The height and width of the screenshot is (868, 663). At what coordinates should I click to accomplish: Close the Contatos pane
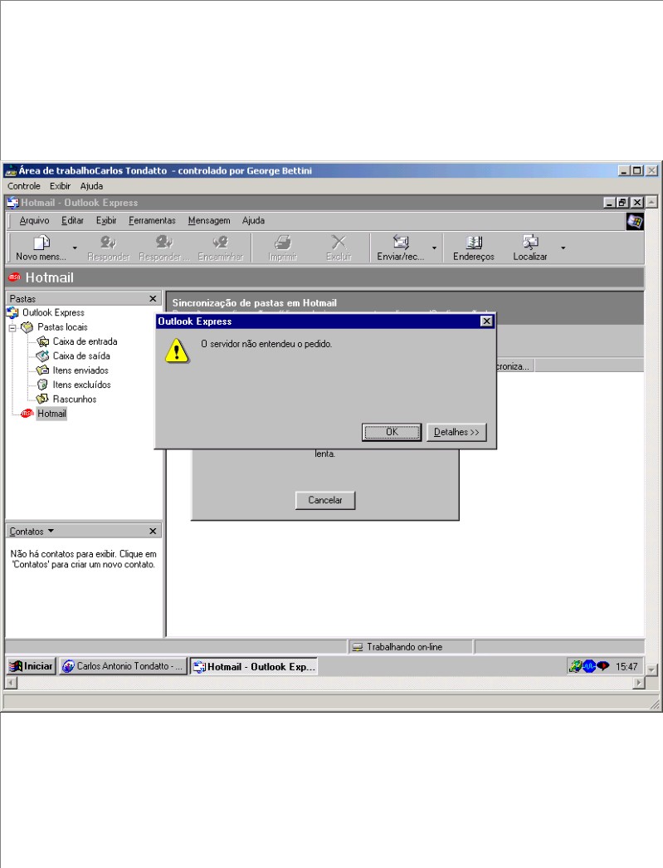click(x=153, y=532)
